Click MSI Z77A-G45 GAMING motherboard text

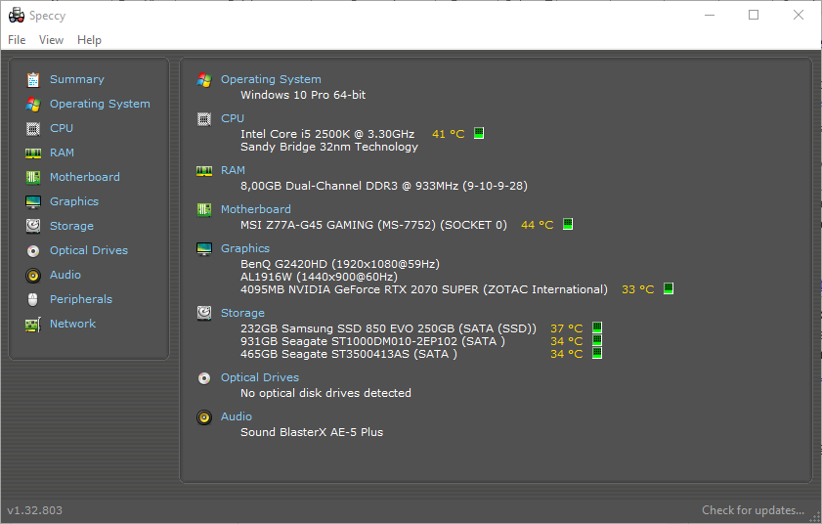click(x=373, y=225)
